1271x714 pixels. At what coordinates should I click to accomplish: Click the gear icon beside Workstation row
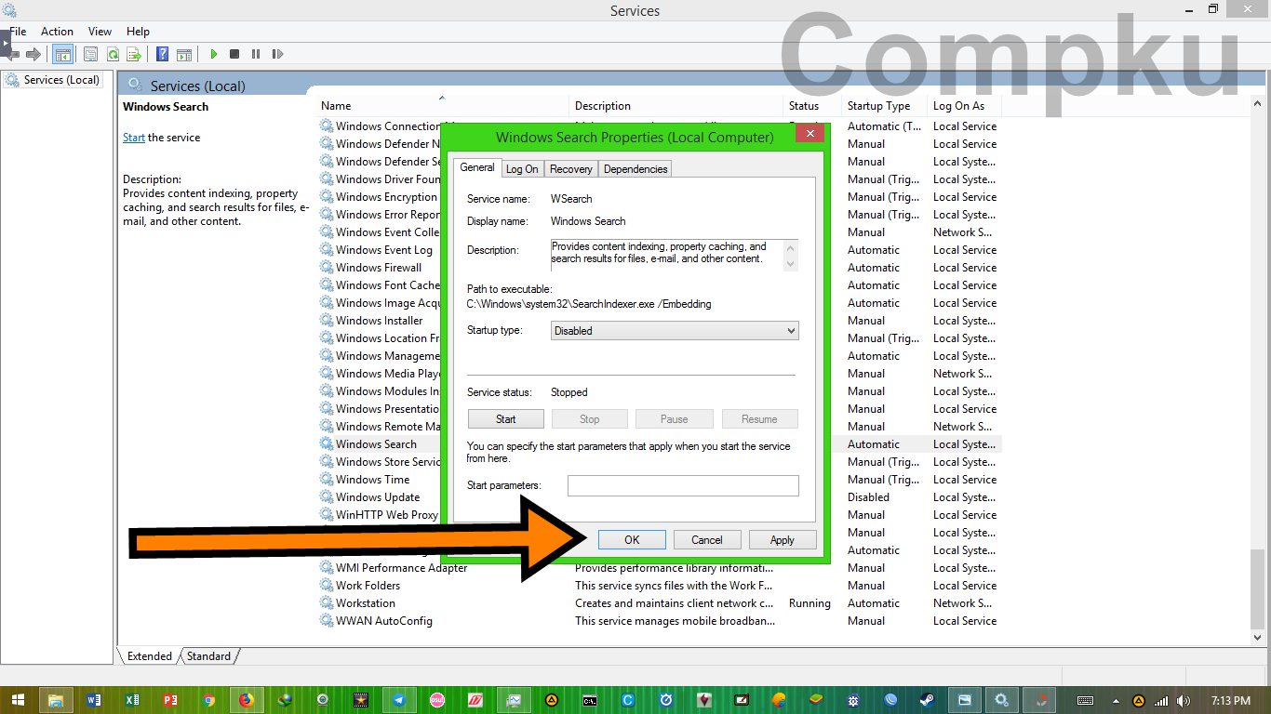click(x=327, y=602)
